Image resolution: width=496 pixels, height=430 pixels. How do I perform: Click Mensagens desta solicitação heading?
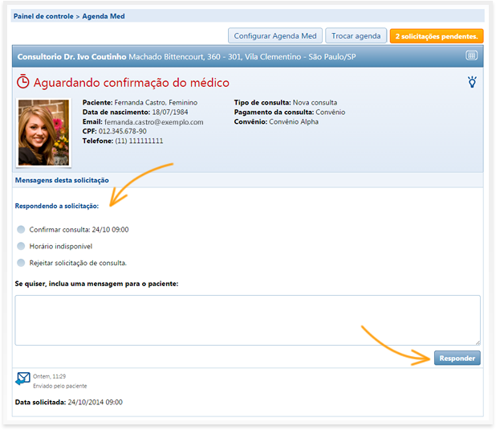coord(62,180)
